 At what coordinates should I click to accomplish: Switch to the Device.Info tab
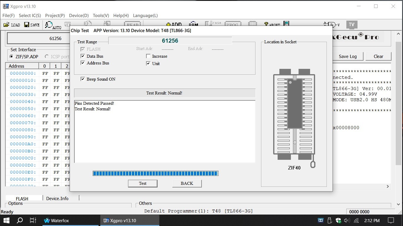click(57, 198)
